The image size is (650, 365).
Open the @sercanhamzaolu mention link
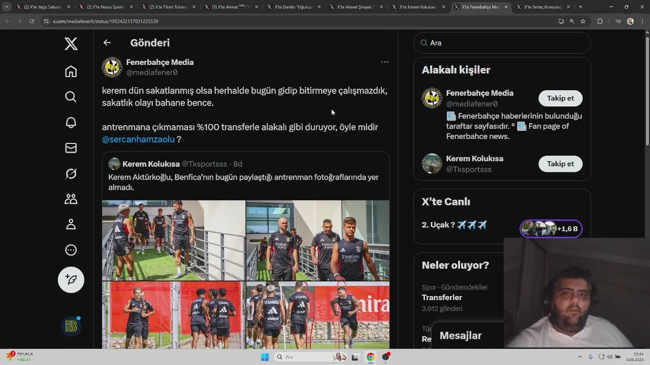click(138, 139)
